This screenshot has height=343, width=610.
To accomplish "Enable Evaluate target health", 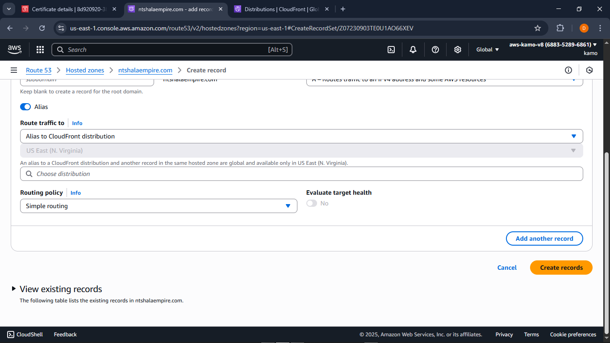I will (x=311, y=203).
